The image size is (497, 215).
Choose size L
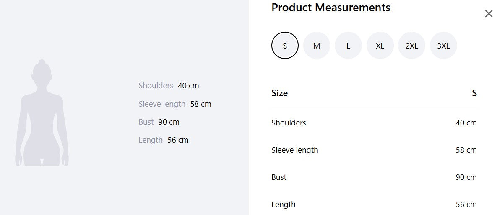tap(348, 46)
